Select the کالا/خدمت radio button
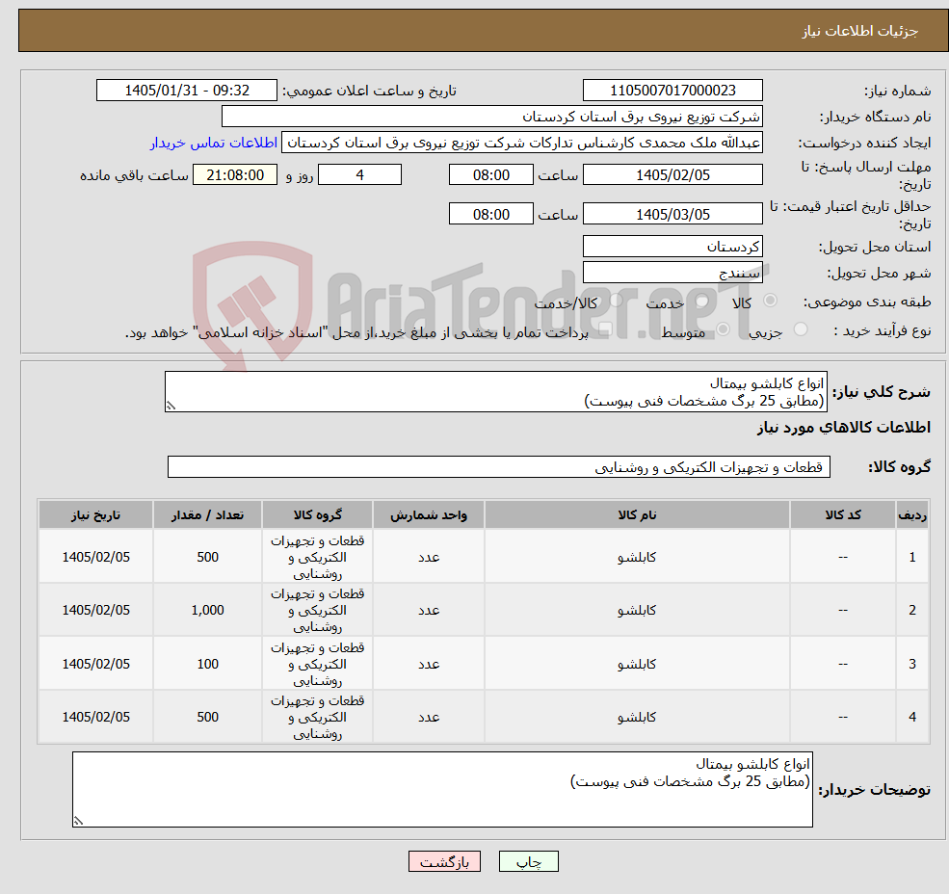 click(x=616, y=301)
